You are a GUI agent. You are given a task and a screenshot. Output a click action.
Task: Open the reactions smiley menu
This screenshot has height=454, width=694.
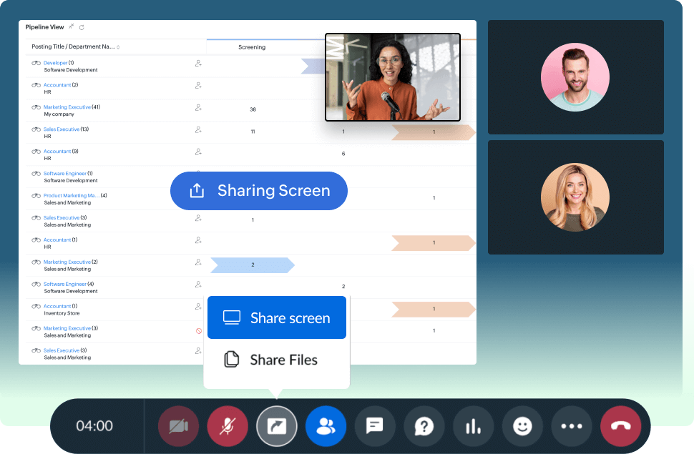522,425
